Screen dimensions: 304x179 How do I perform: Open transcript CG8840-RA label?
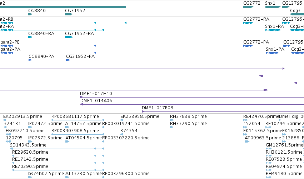pyautogui.click(x=41, y=33)
